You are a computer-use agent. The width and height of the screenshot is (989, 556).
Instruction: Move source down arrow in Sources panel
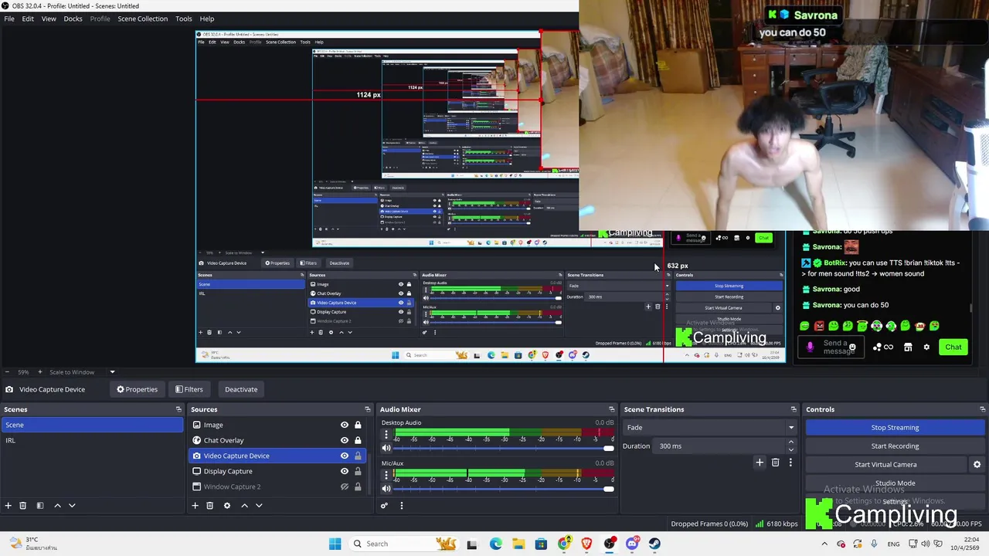pos(259,506)
